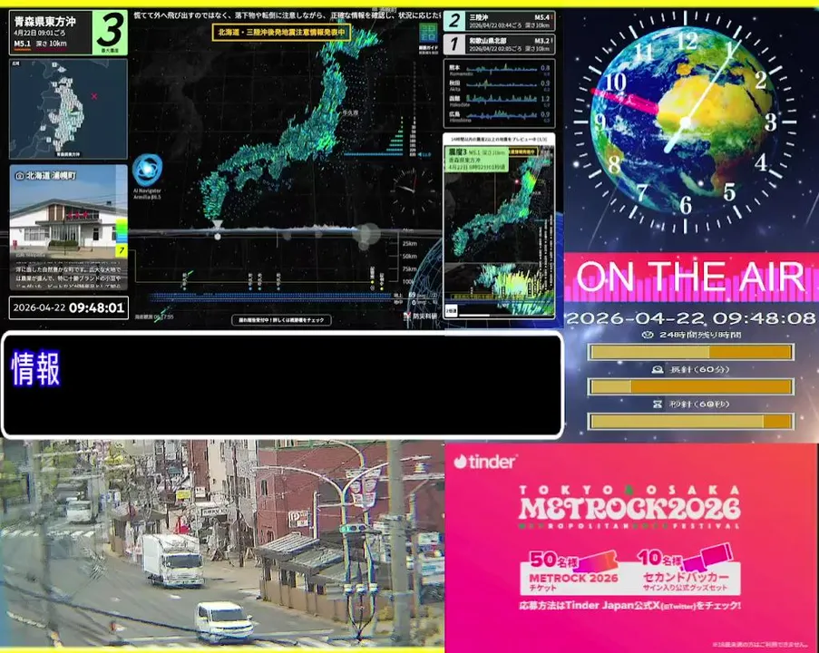Viewport: 819px width, 653px height.
Task: Click the 25km depth scale label
Action: tap(410, 243)
